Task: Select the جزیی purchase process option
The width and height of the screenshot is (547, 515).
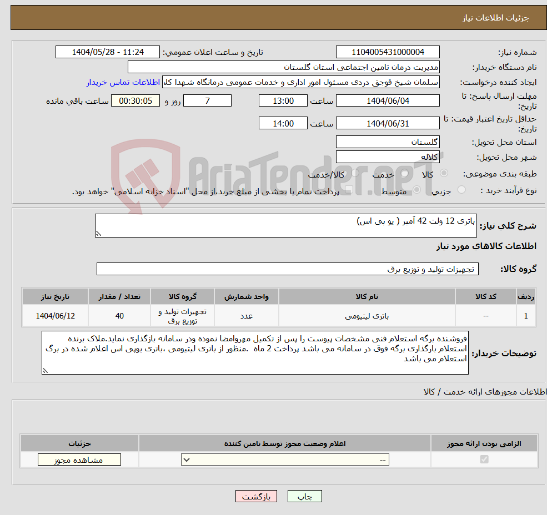Action: [461, 189]
